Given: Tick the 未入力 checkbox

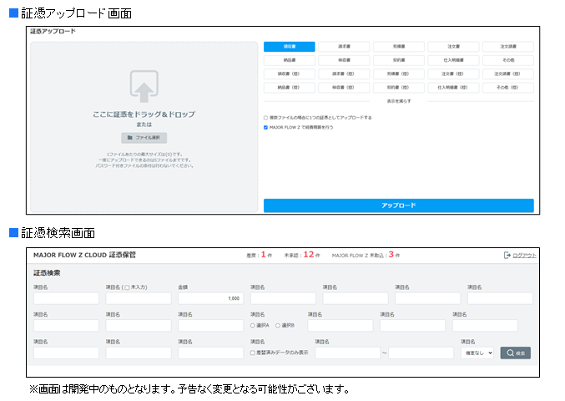Looking at the screenshot, I should tap(127, 287).
